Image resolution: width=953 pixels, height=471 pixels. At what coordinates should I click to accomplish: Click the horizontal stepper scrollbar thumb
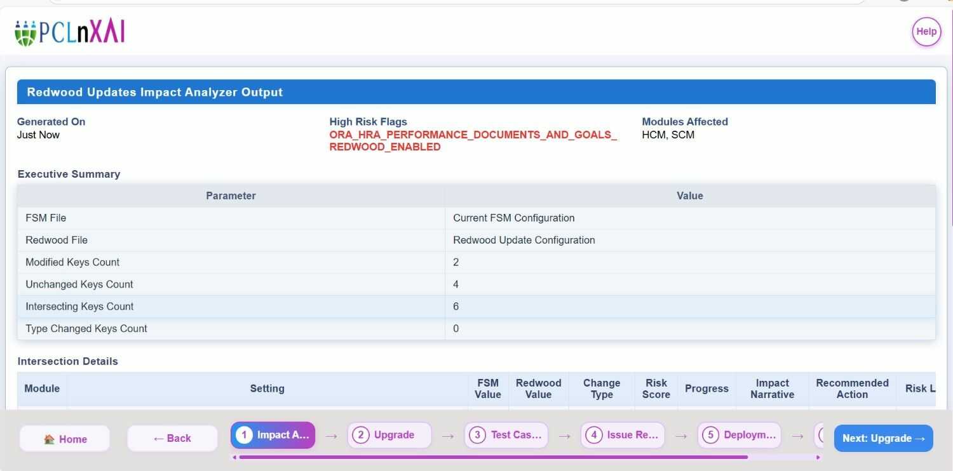[x=493, y=457]
